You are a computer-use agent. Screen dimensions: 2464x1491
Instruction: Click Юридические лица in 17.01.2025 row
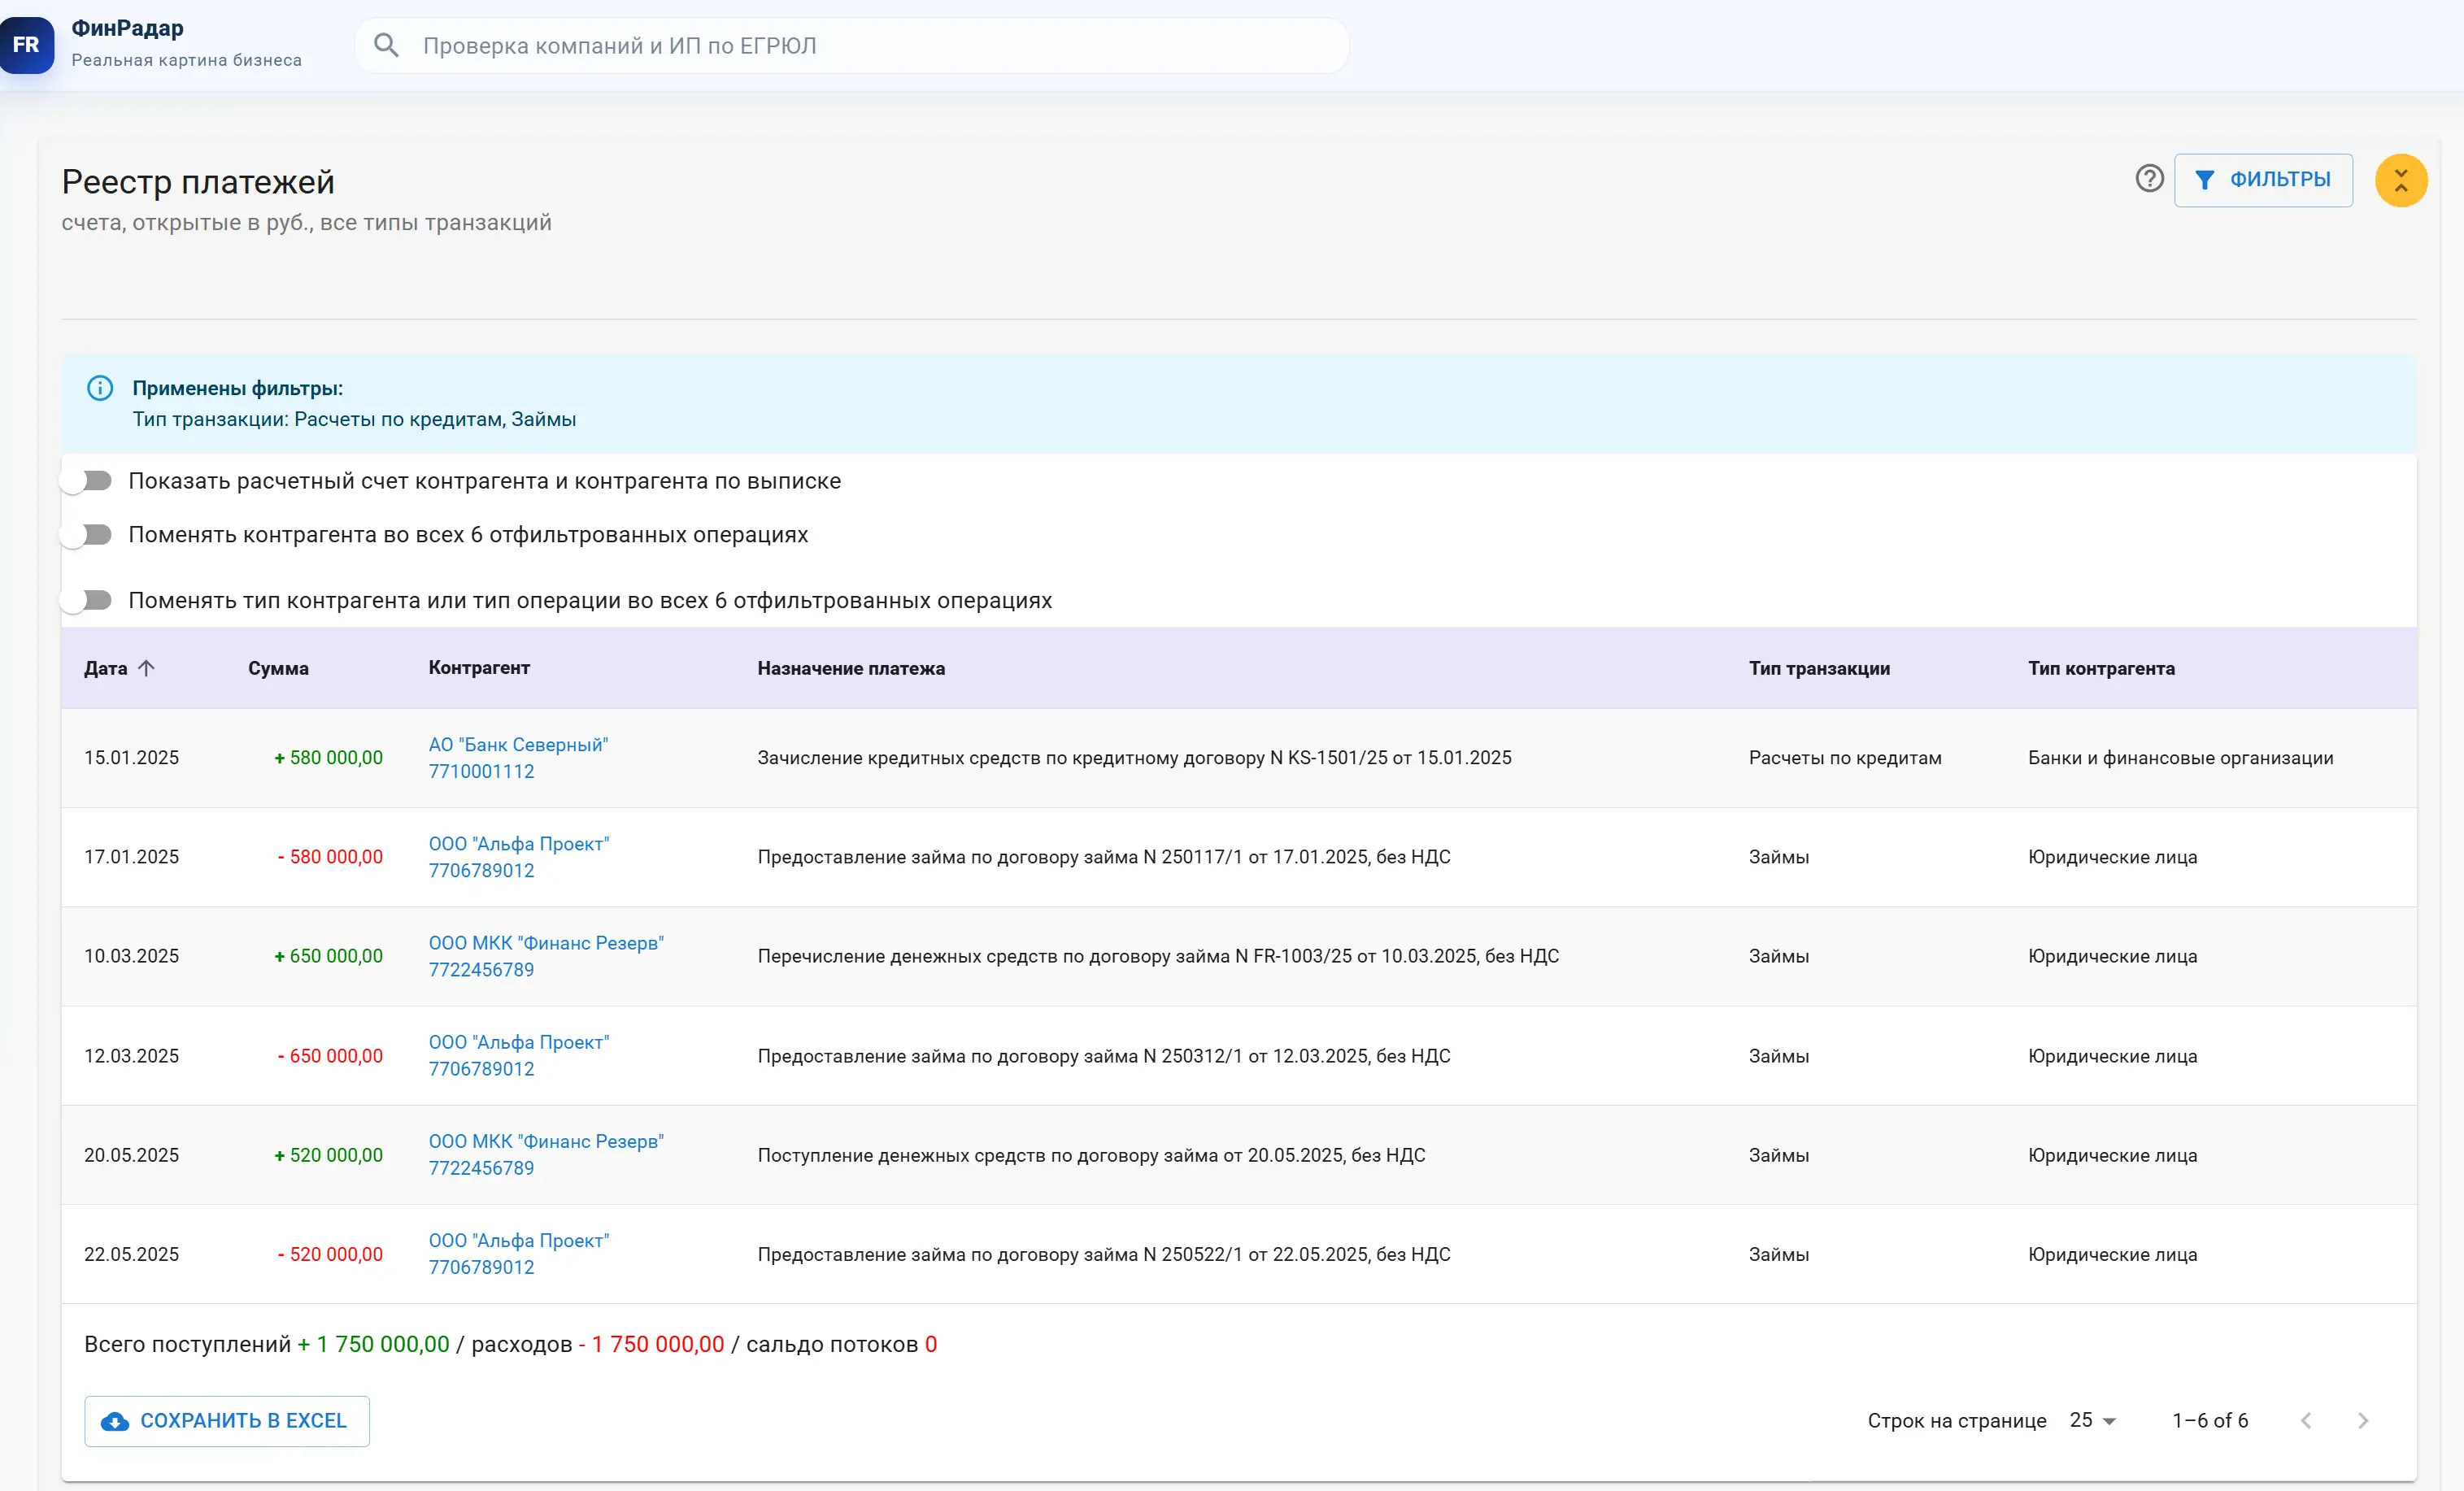pyautogui.click(x=2112, y=857)
